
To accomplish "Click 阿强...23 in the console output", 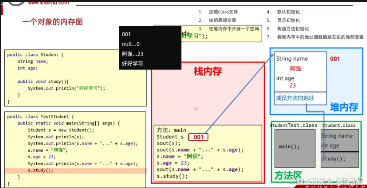I will coord(132,54).
